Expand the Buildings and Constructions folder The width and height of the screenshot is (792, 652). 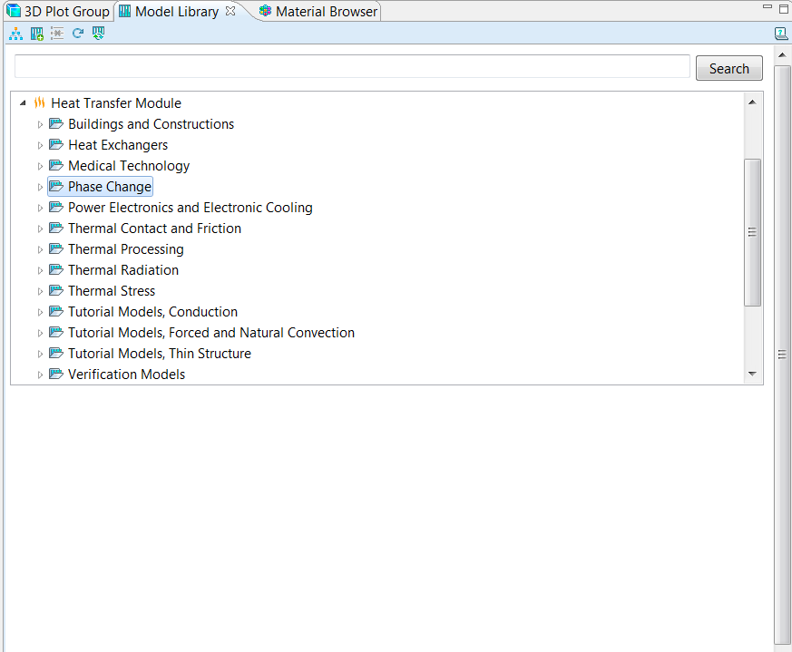40,124
